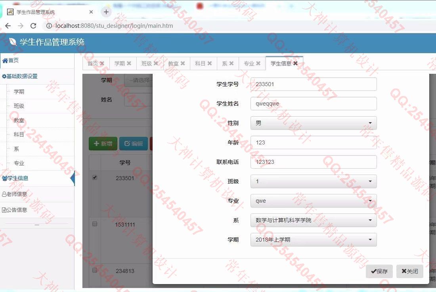The height and width of the screenshot is (292, 436).
Task: Click the 学号 column header
Action: point(125,163)
